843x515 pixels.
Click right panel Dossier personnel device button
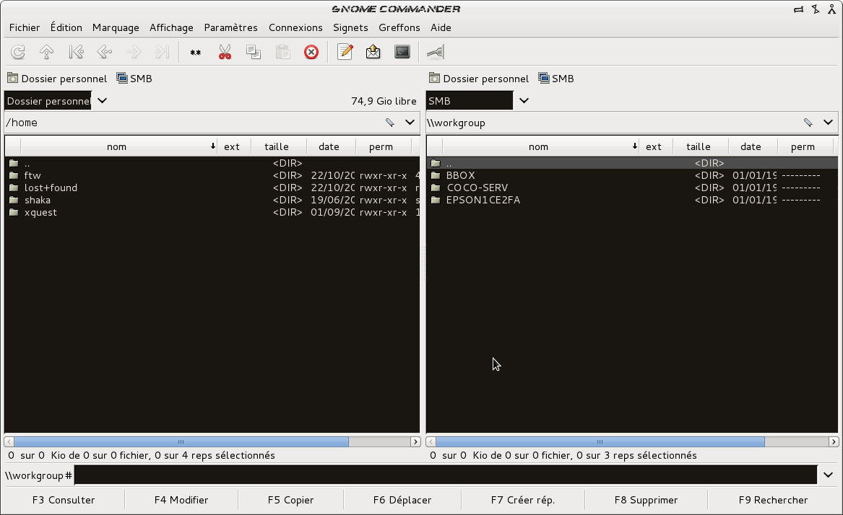click(x=479, y=79)
